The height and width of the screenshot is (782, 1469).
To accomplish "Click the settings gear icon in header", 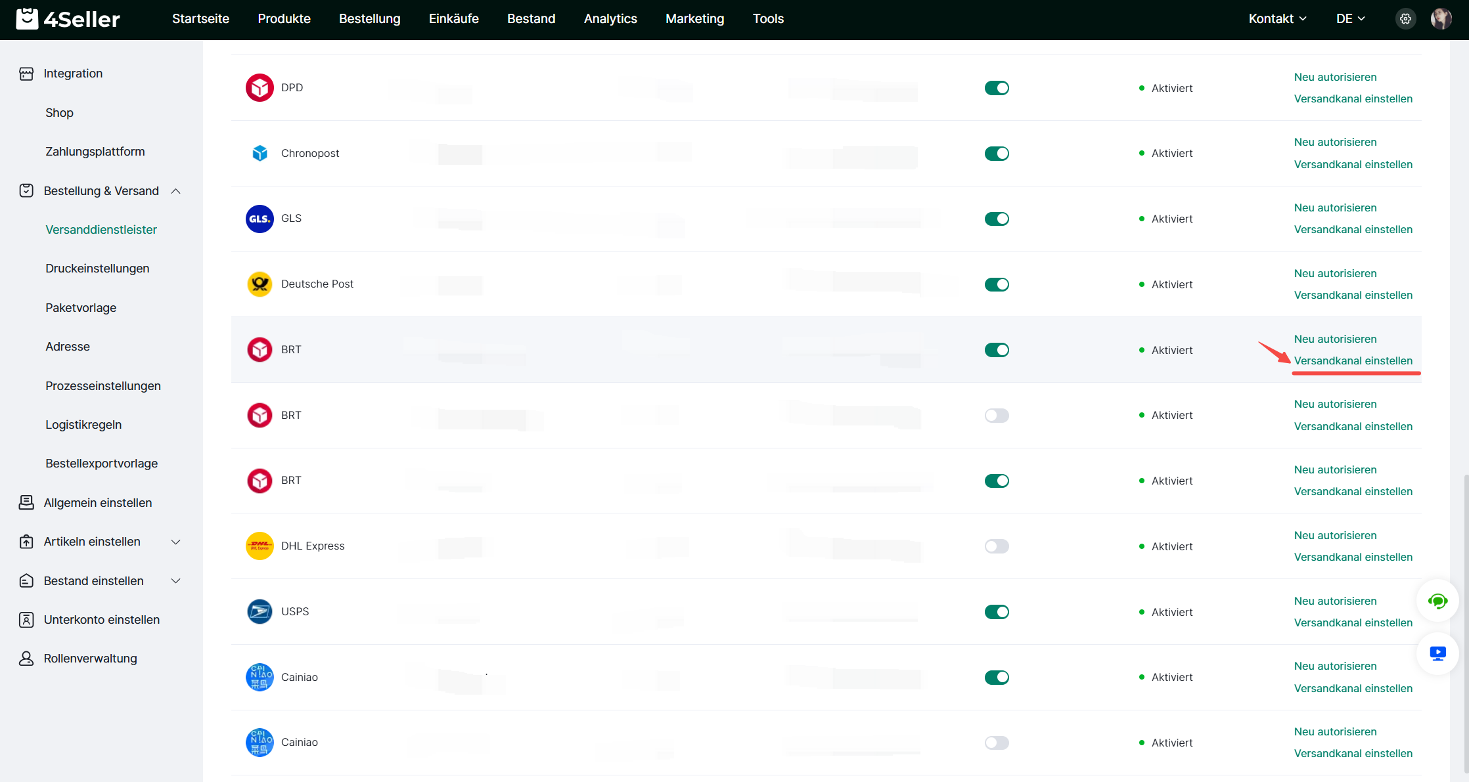I will (x=1405, y=19).
